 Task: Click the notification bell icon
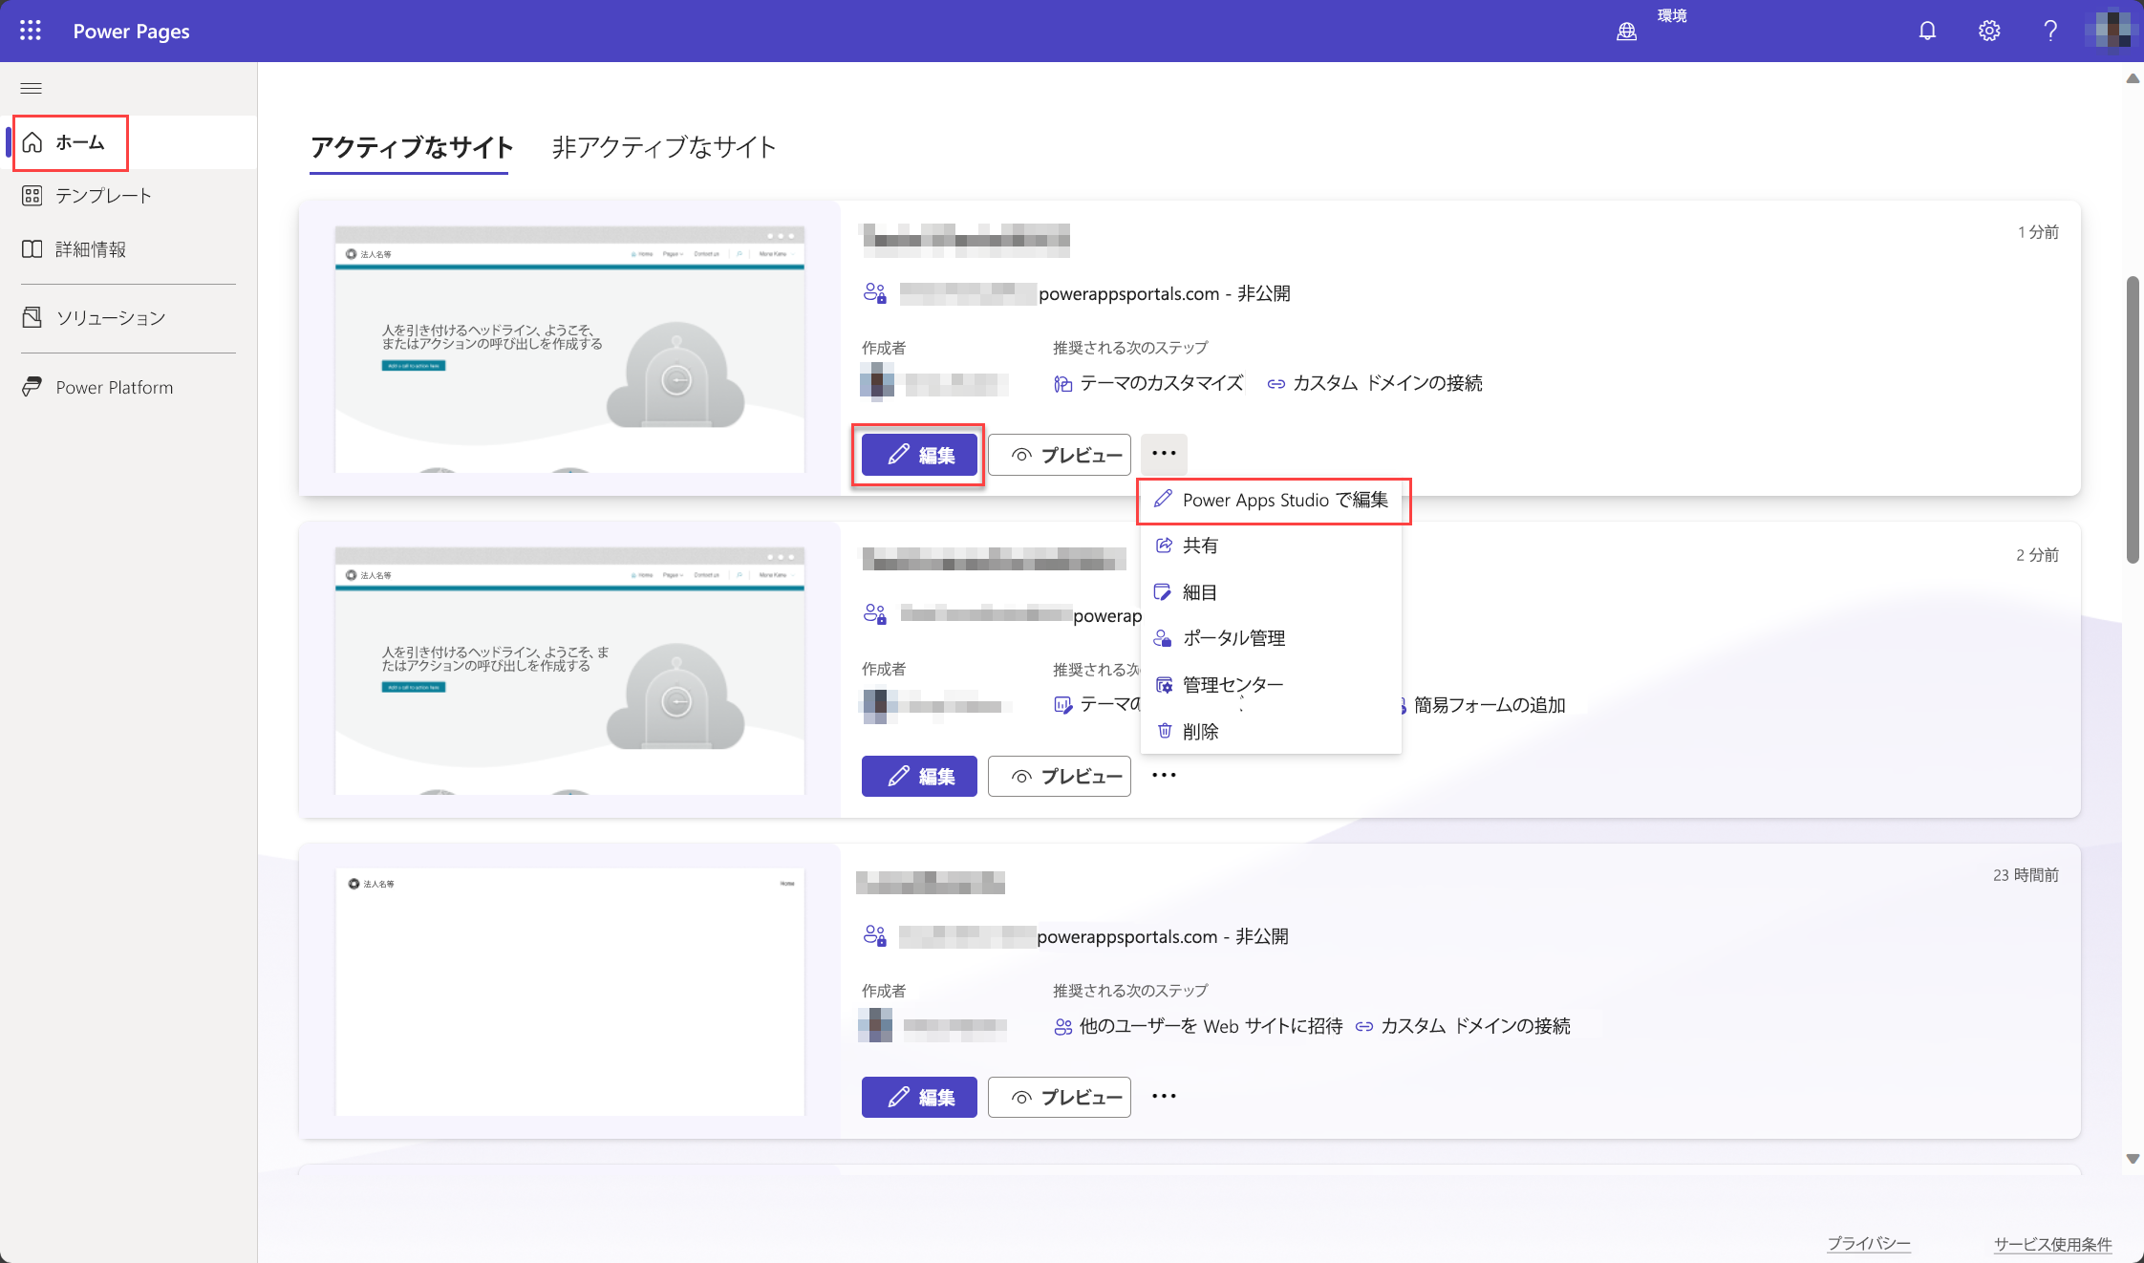[x=1927, y=30]
